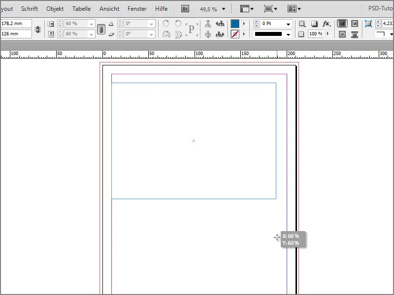
Task: Click the arrange documents button
Action: point(293,8)
